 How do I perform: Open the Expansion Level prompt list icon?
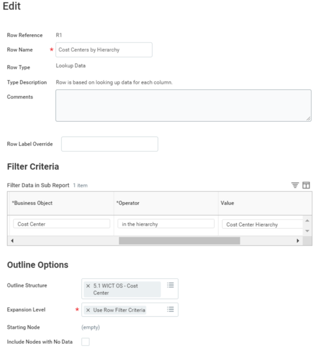[171, 309]
